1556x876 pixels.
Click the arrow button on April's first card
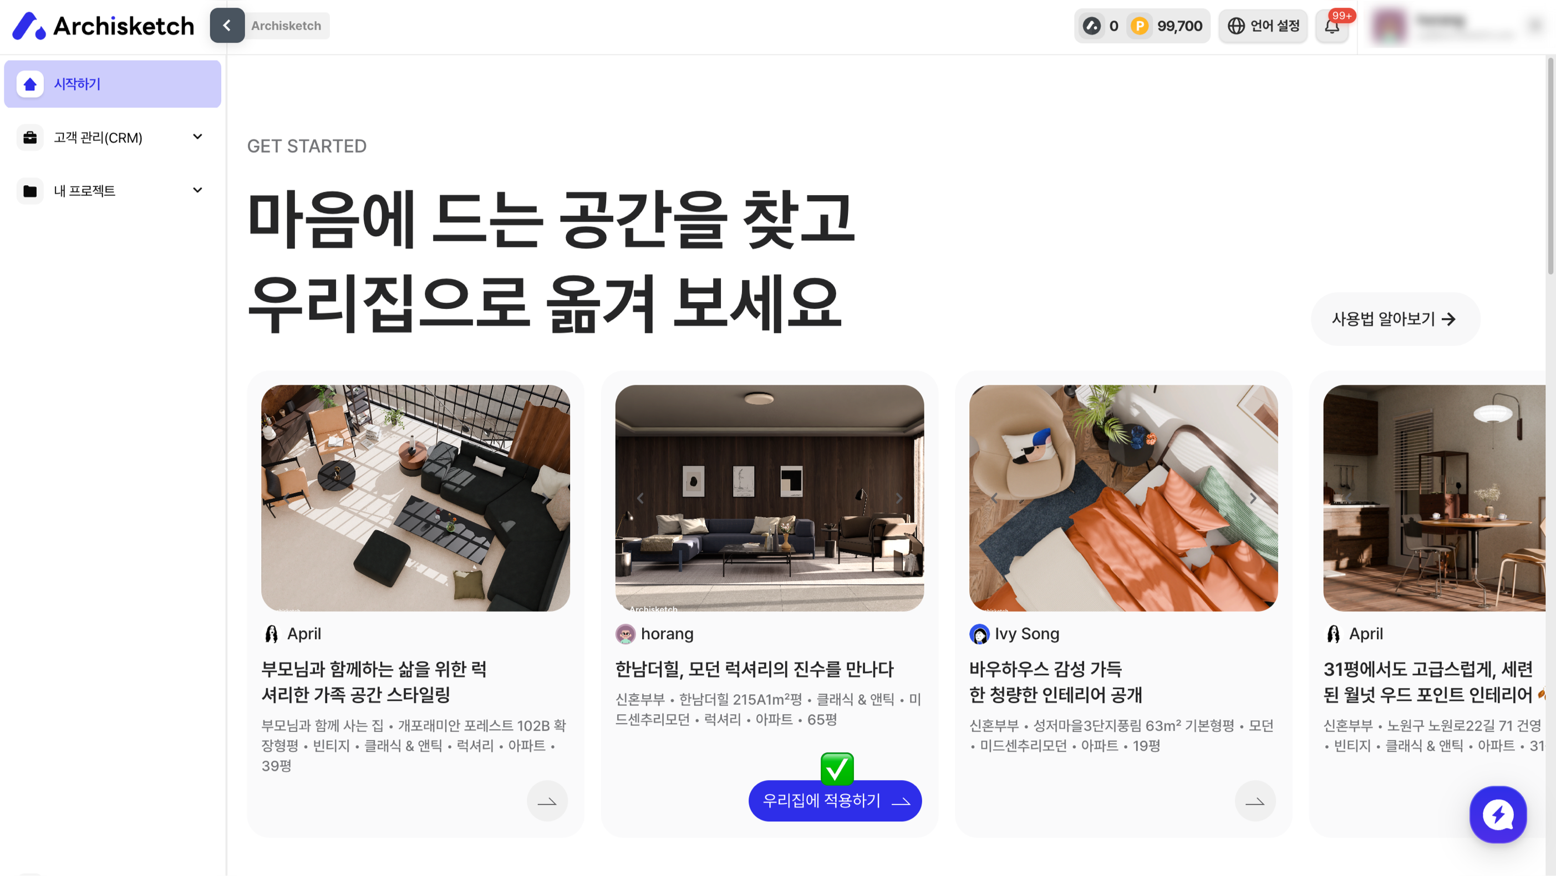(x=547, y=801)
